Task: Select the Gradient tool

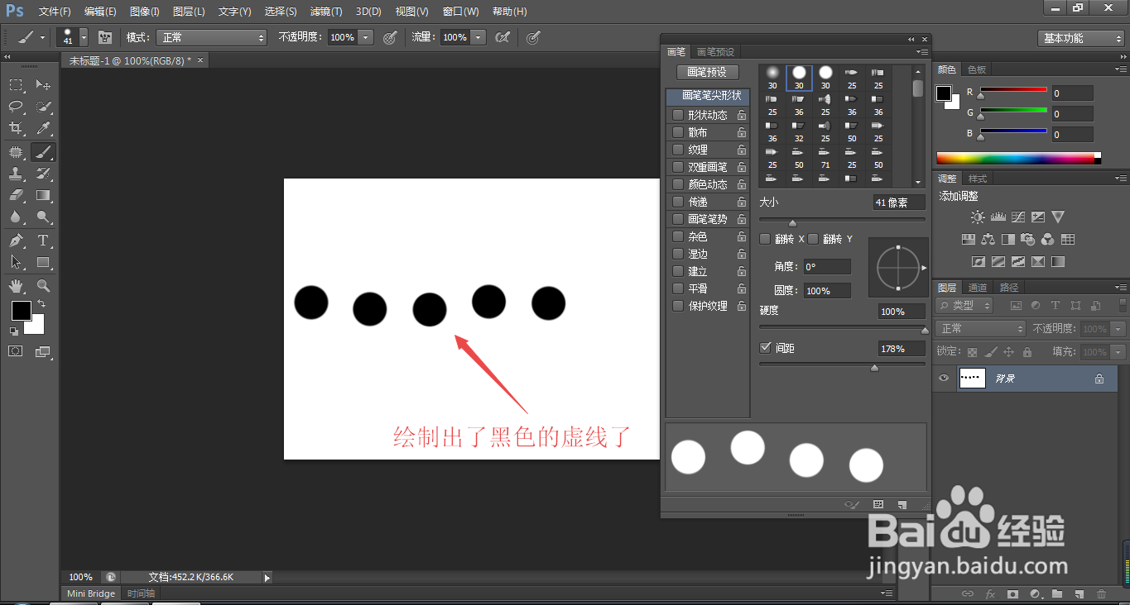Action: (x=43, y=196)
